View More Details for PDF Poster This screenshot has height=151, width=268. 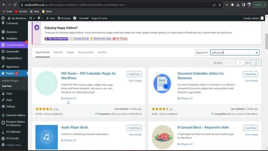(x=135, y=81)
